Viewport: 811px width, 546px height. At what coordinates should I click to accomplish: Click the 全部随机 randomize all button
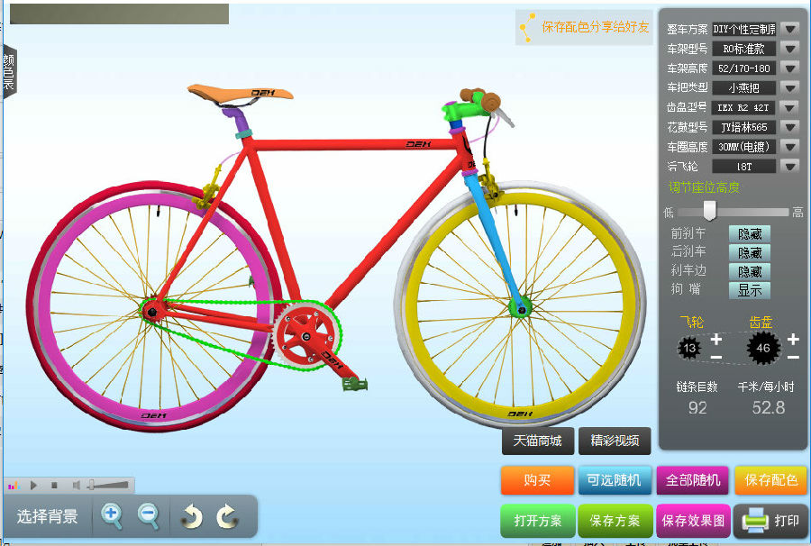[693, 480]
